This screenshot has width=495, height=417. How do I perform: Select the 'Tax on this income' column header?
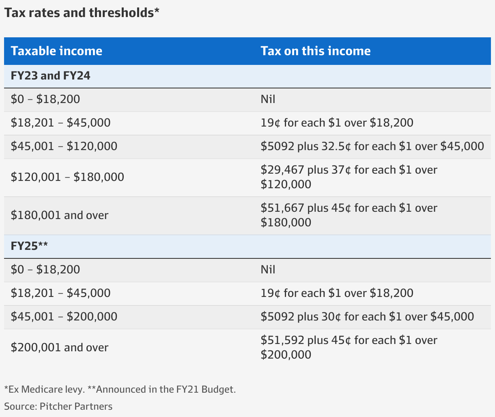point(316,51)
